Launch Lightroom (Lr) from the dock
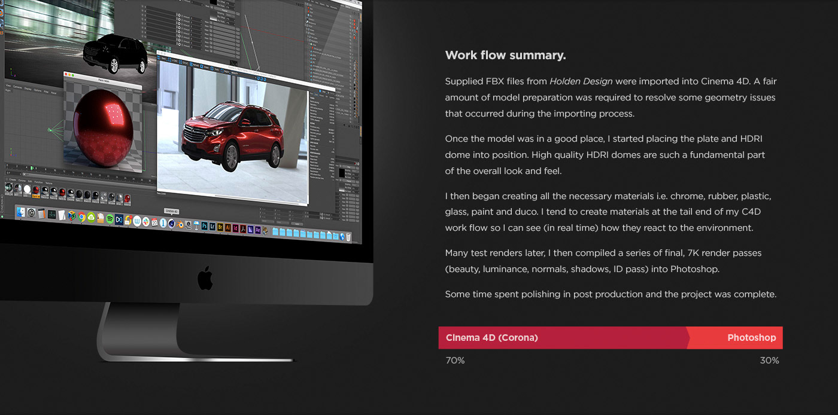The width and height of the screenshot is (838, 415). pyautogui.click(x=212, y=227)
